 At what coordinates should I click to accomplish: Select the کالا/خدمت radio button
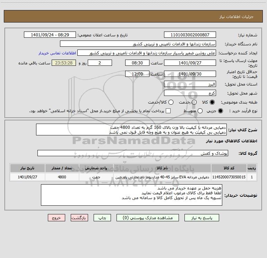coord(171,102)
